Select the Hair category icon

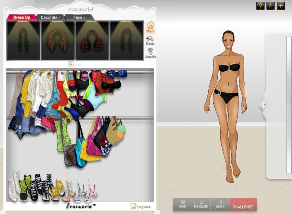coord(150,28)
